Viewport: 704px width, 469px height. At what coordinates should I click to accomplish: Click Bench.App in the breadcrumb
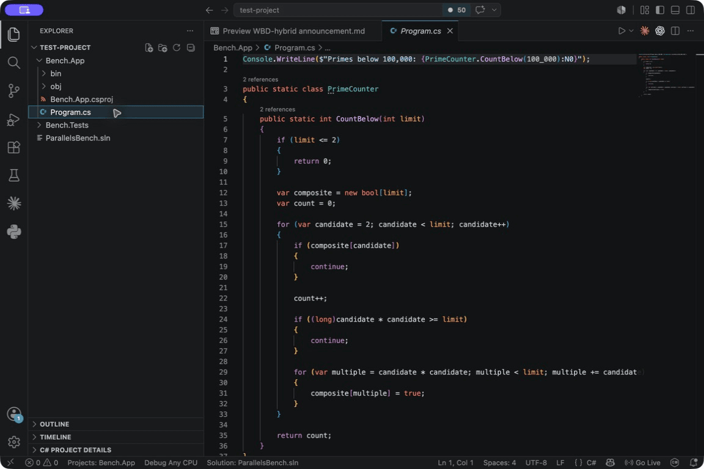tap(233, 48)
